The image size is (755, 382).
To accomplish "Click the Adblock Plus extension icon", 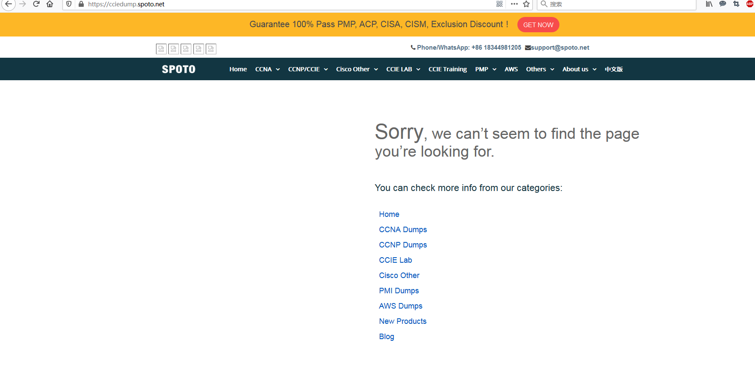I will click(749, 4).
